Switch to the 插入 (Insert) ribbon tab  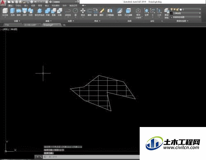[26, 5]
